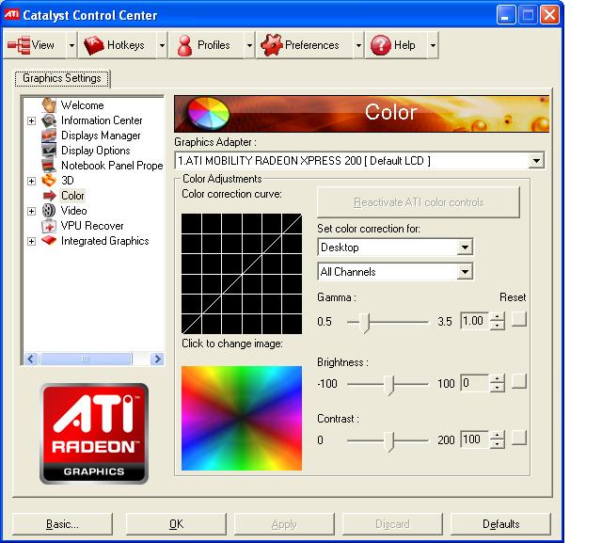Image resolution: width=602 pixels, height=543 pixels.
Task: Select Welcome in the settings tree
Action: (82, 105)
